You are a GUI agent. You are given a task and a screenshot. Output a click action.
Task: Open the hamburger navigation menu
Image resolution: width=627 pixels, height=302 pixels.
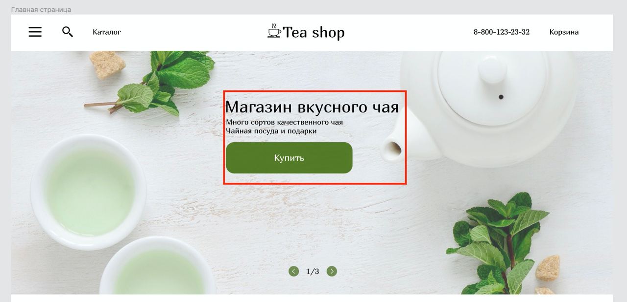35,32
